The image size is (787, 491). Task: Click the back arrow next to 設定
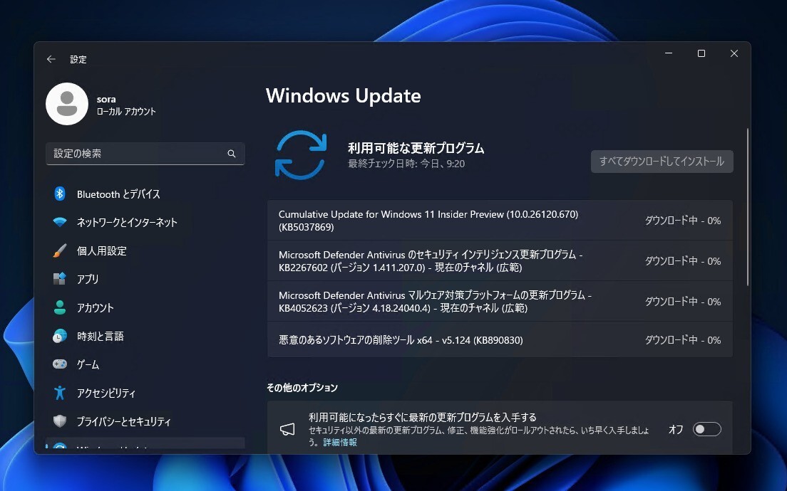tap(51, 59)
